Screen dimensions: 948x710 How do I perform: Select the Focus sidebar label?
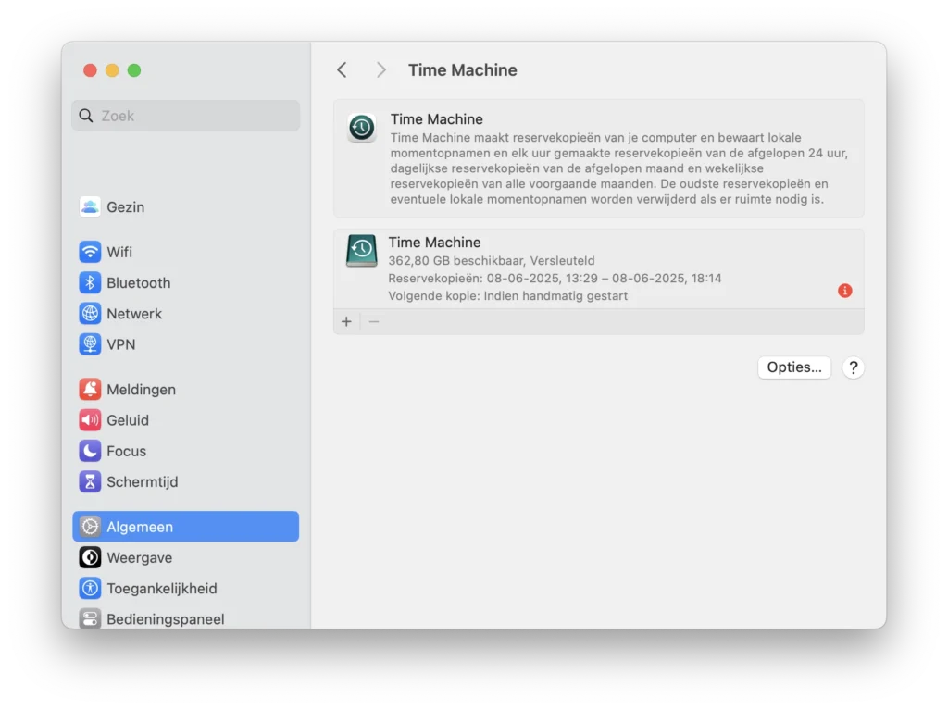tap(126, 451)
